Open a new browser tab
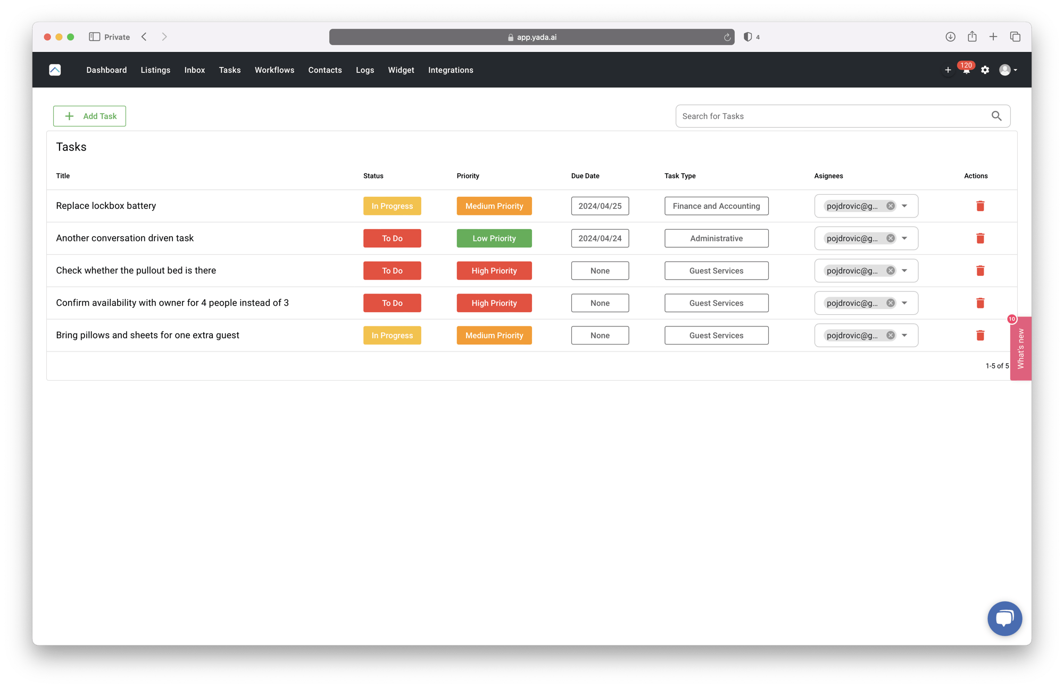1064x688 pixels. [993, 37]
